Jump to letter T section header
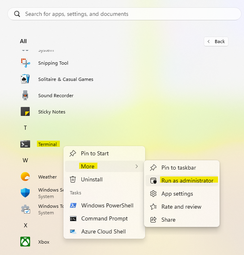This screenshot has width=244, height=255. coord(25,128)
